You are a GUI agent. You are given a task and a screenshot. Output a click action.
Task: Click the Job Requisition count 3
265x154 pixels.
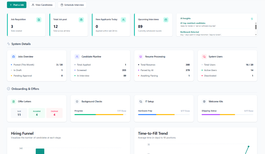[12, 26]
